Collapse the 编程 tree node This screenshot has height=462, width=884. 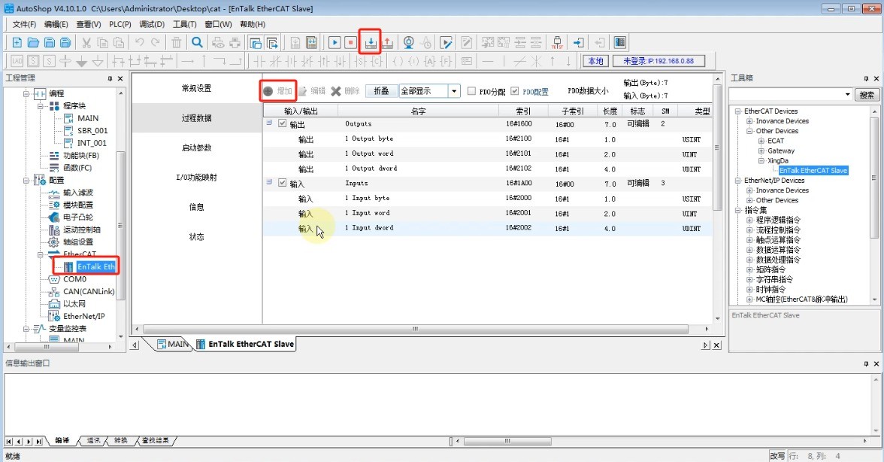[x=26, y=93]
